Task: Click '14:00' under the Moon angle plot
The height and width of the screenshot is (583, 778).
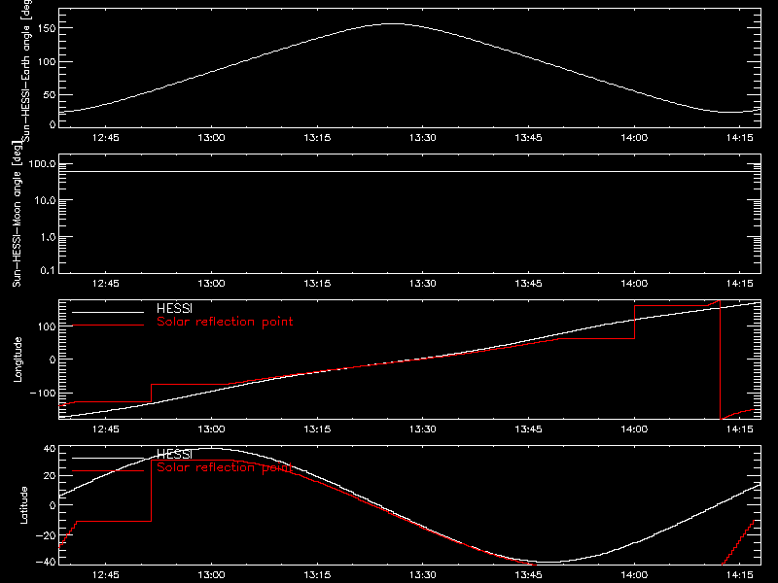Action: (x=634, y=284)
